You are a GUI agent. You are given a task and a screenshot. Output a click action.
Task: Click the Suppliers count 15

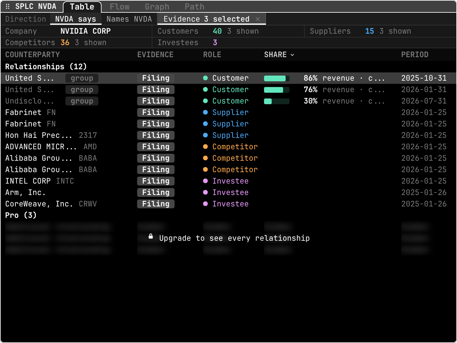coord(370,31)
